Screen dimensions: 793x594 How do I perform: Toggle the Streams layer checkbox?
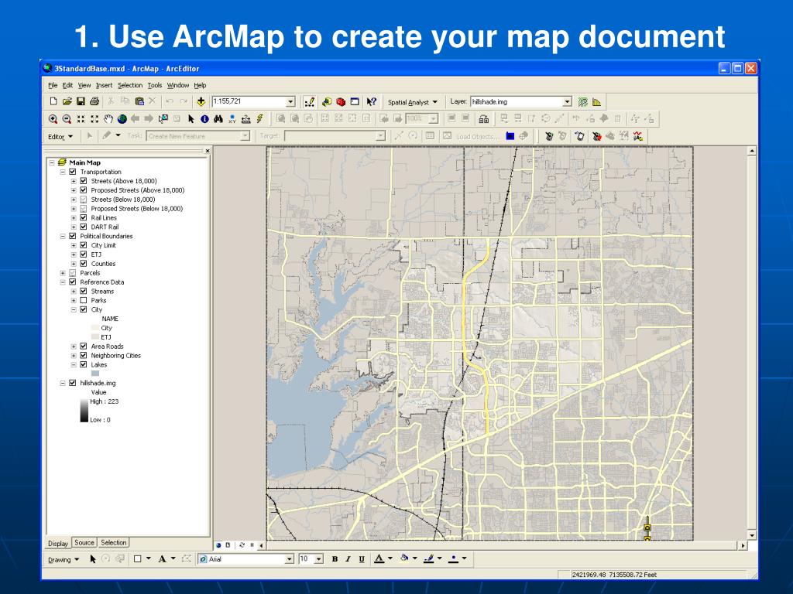[x=84, y=291]
